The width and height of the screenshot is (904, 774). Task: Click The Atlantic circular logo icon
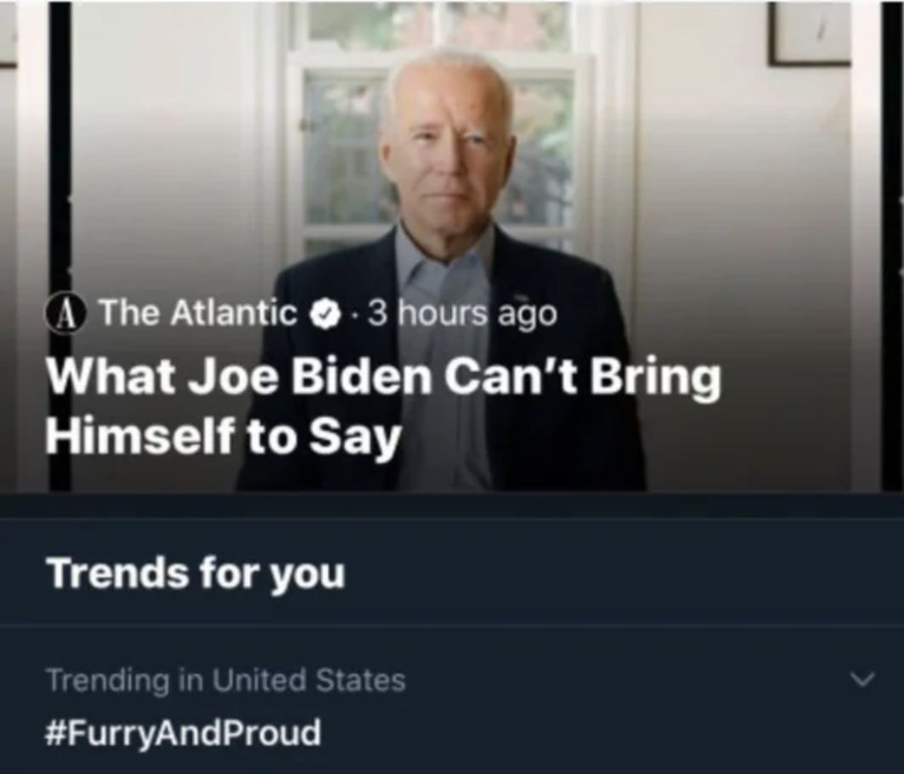coord(66,314)
